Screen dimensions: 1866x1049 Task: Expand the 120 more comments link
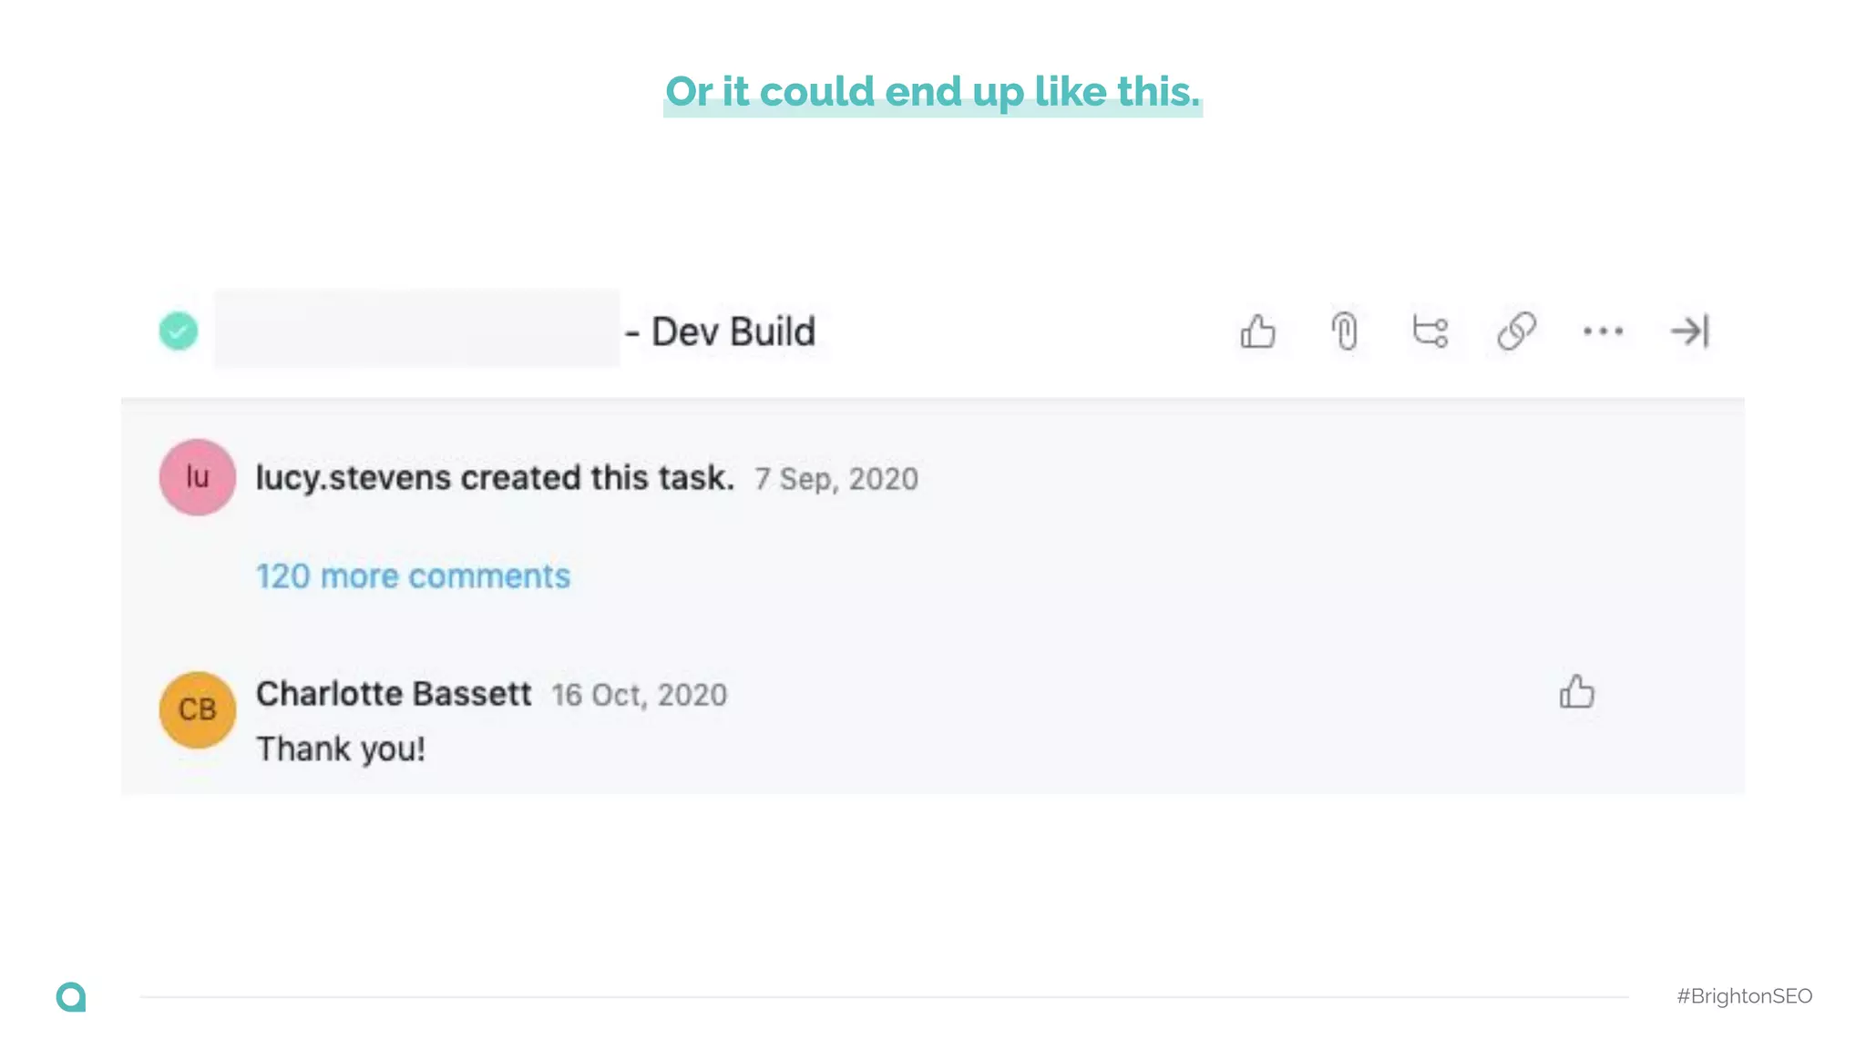point(413,576)
